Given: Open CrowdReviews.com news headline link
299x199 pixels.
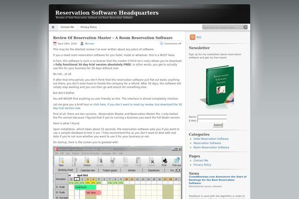Looking at the screenshot, I should click(218, 180).
